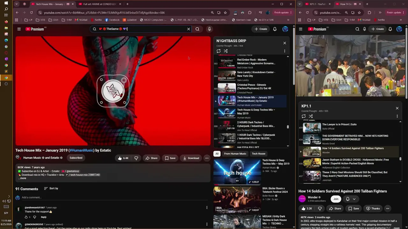Click the KP1.1 playlist scrollbar thumb
The image size is (408, 229).
tap(400, 158)
